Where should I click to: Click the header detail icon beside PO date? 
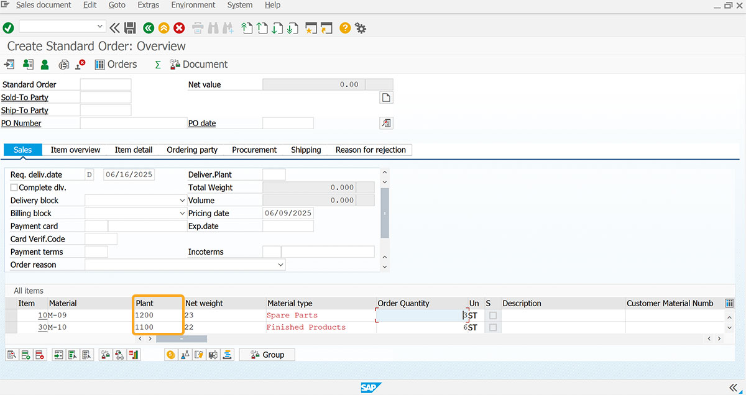(x=386, y=123)
